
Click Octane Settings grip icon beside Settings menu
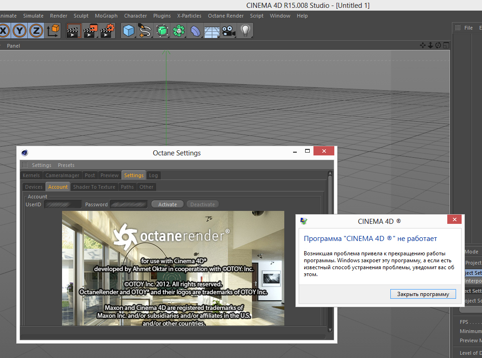coord(25,165)
